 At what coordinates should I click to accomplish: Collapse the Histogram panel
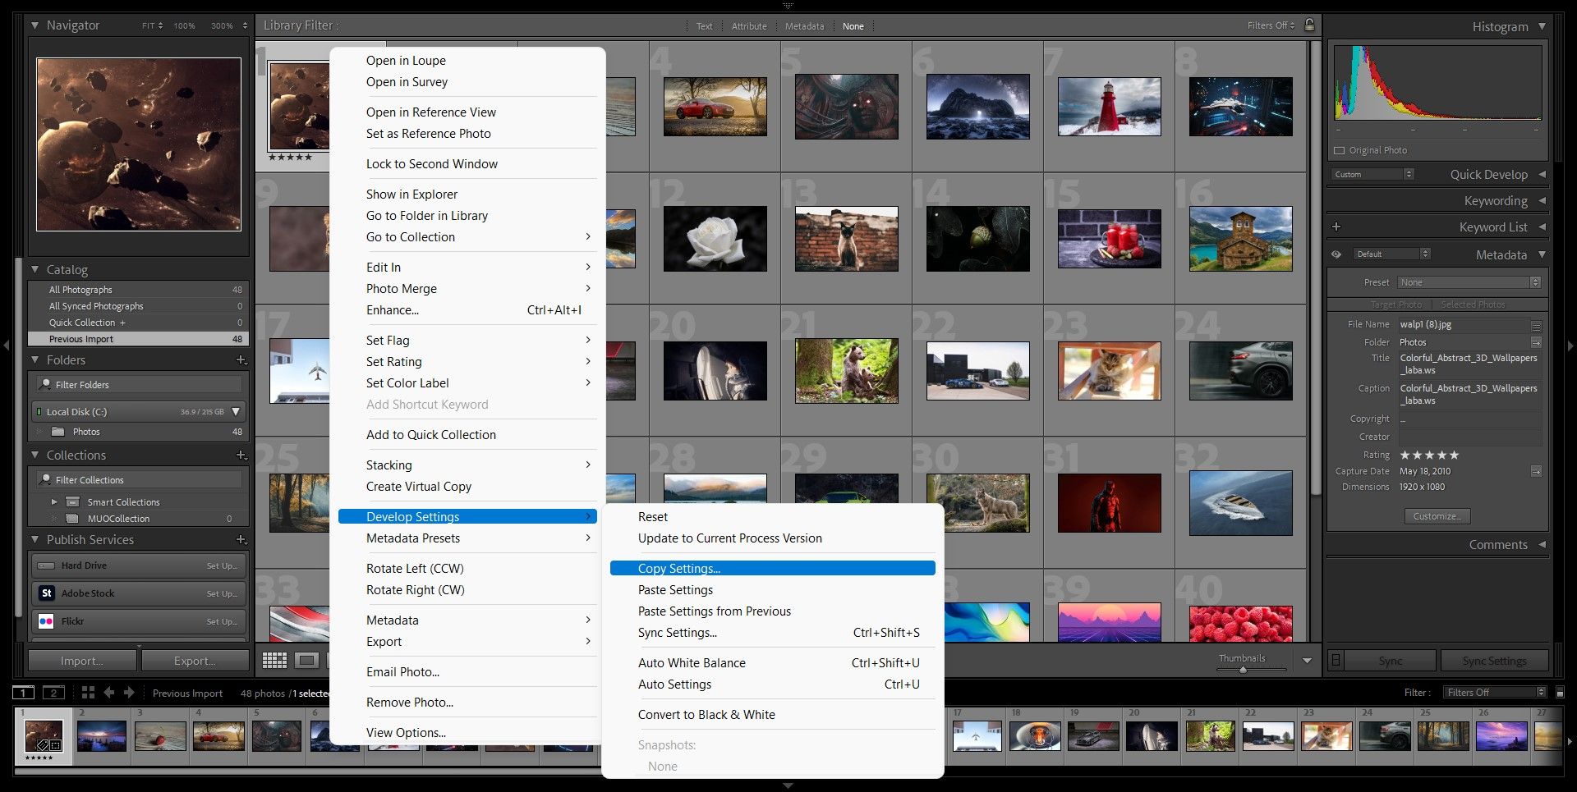pyautogui.click(x=1542, y=26)
